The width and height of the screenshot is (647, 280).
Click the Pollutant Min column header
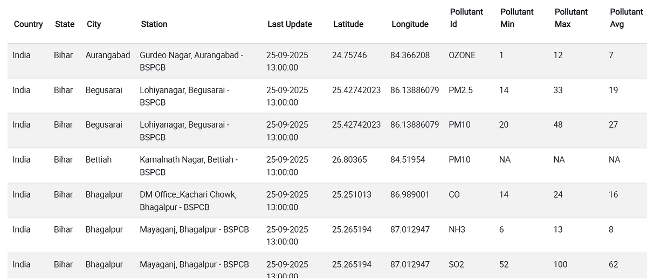click(x=517, y=18)
